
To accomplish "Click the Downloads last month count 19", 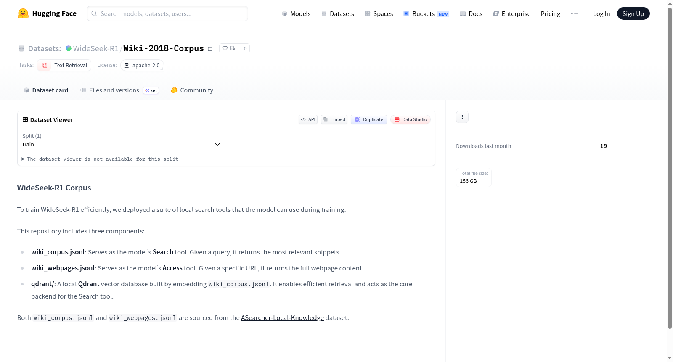I will pyautogui.click(x=604, y=146).
